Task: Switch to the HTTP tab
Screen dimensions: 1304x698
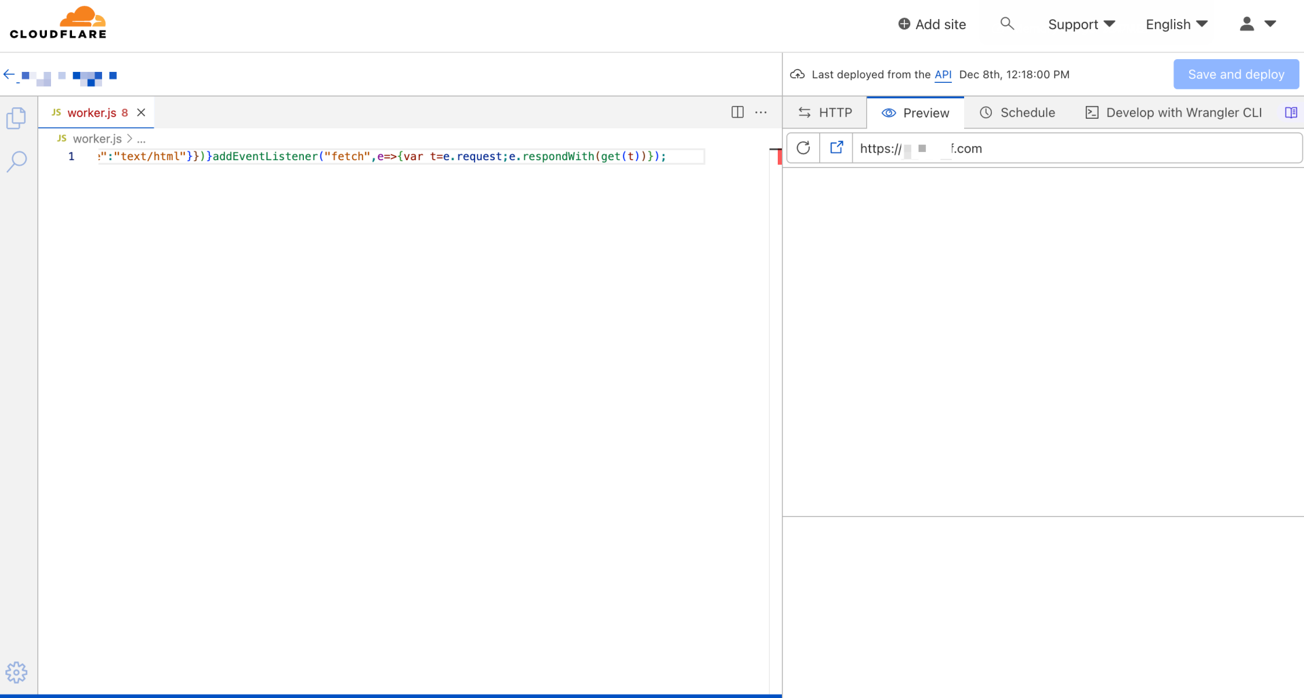Action: 825,113
